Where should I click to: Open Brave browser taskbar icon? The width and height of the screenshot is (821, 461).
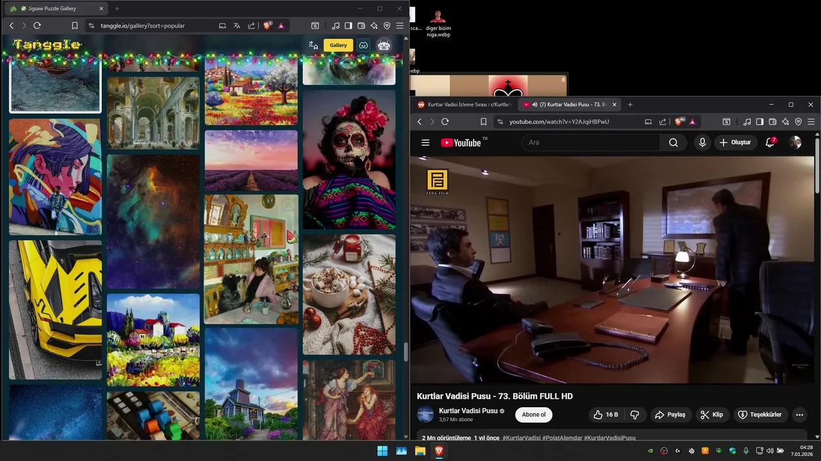click(x=439, y=451)
